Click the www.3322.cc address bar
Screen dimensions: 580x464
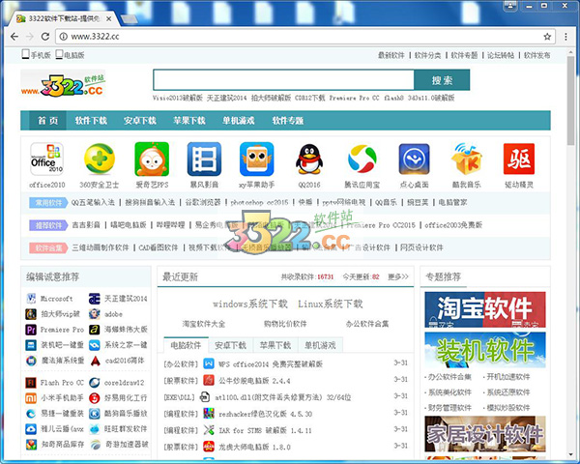304,37
